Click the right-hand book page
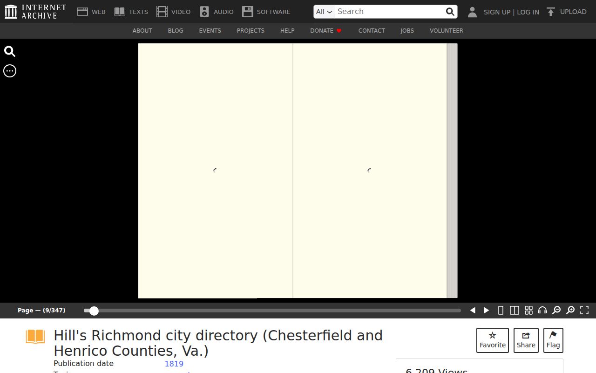Image resolution: width=596 pixels, height=373 pixels. click(x=370, y=171)
